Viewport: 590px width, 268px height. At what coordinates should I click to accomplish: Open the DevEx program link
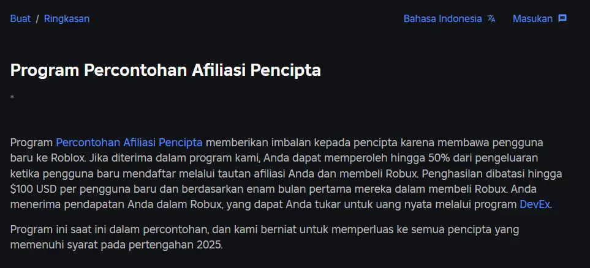(x=534, y=204)
